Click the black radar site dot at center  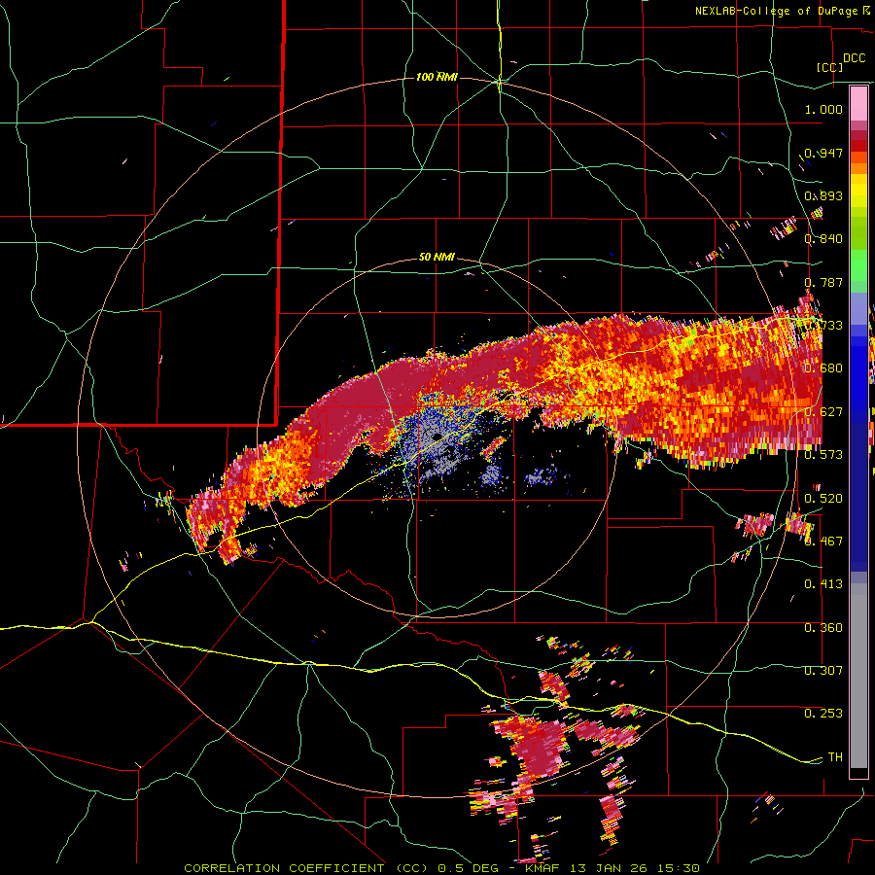[x=437, y=437]
